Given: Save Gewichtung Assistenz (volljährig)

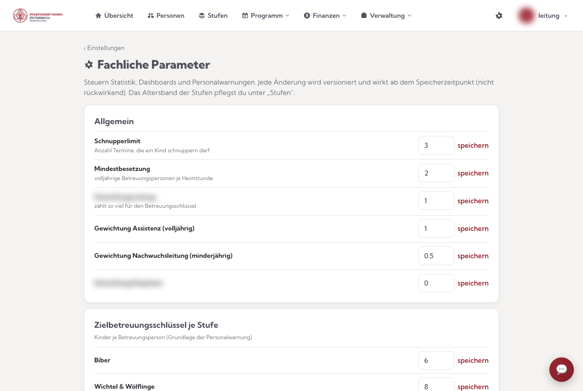Looking at the screenshot, I should click(473, 229).
